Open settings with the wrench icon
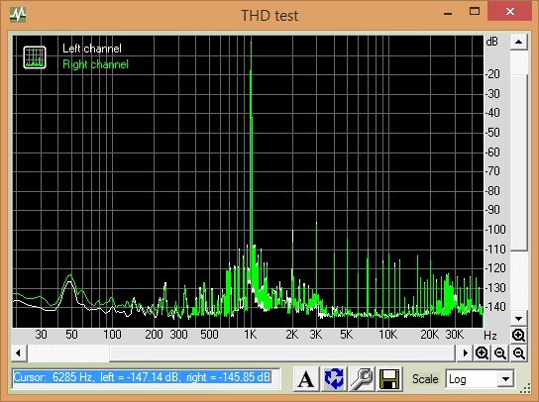The height and width of the screenshot is (402, 539). click(362, 379)
